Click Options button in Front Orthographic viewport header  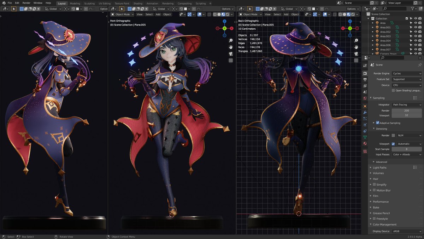point(227,9)
